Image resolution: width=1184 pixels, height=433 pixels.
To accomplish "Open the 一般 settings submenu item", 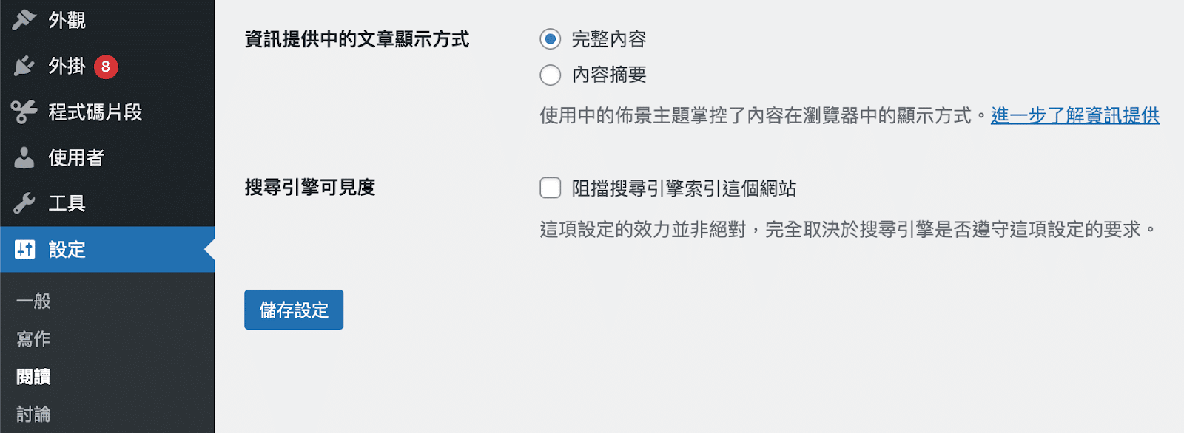I will pos(34,301).
